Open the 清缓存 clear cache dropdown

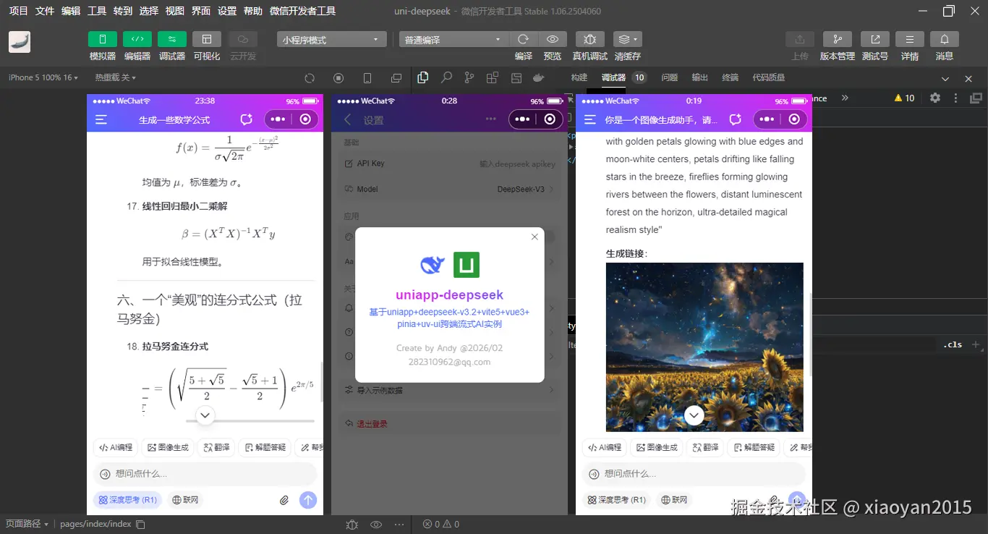(x=627, y=39)
